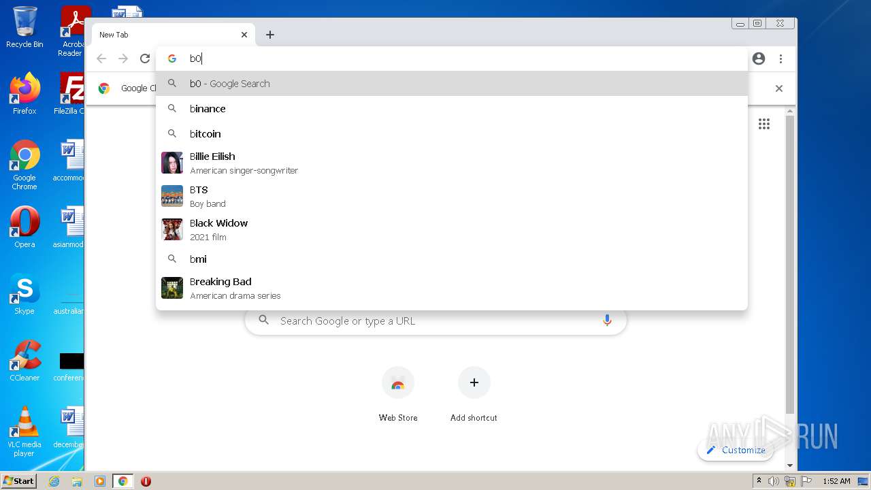The image size is (871, 490).
Task: Click the volume speaker tray icon
Action: click(x=774, y=481)
